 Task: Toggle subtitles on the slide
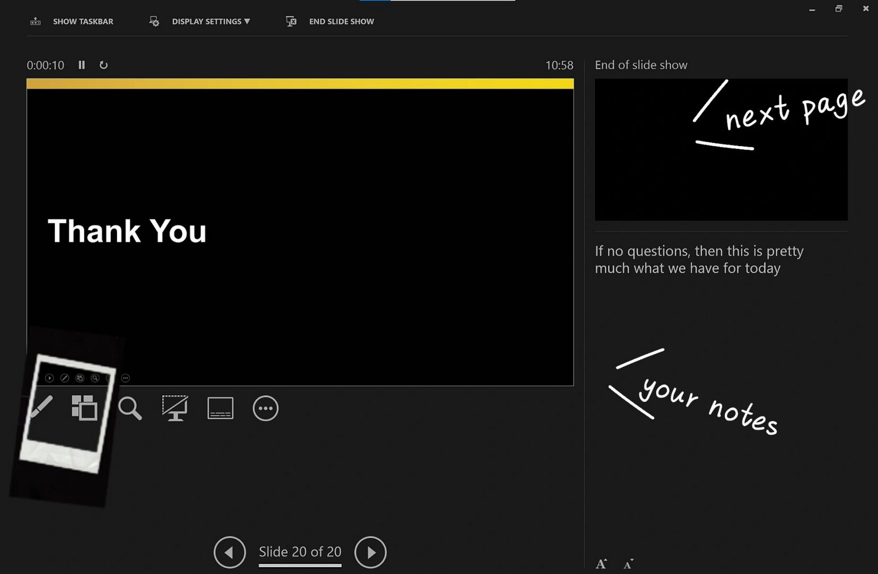[220, 408]
